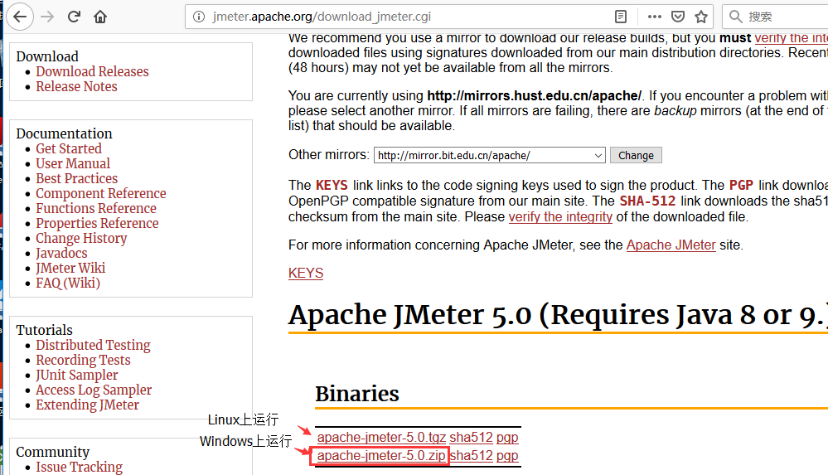Screen dimensions: 828x475
Task: Open Download Releases link
Action: (x=92, y=71)
